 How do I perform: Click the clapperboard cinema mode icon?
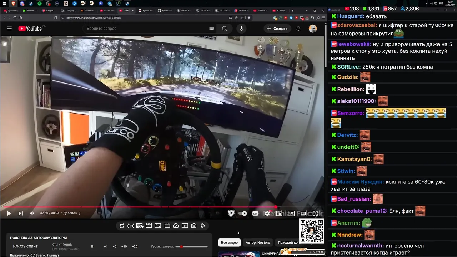coord(149,226)
